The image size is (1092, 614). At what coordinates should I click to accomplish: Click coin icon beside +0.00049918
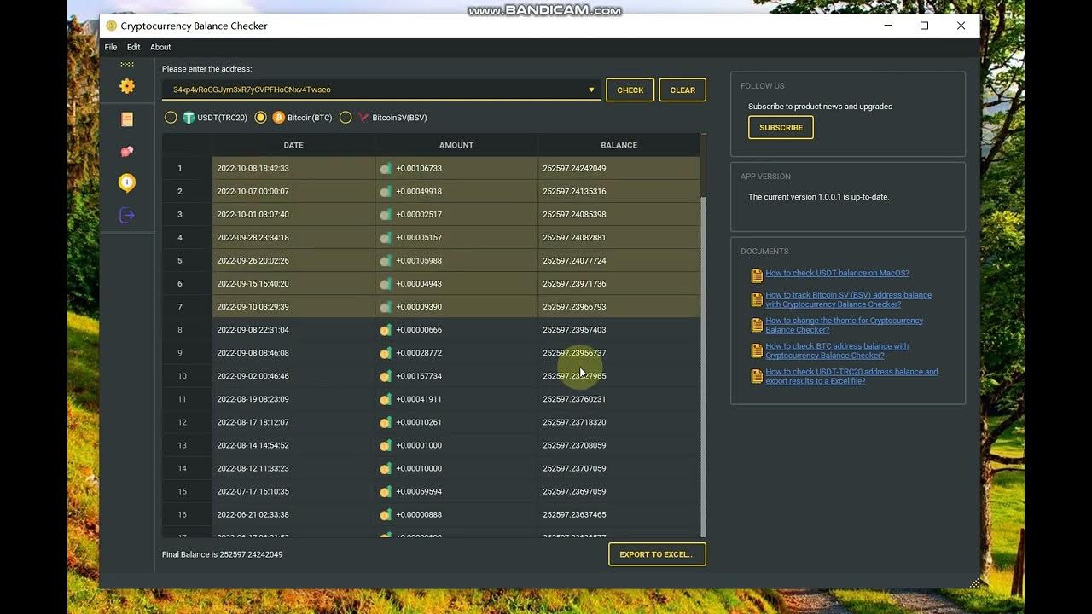386,192
